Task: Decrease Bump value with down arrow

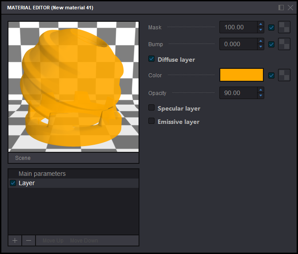Action: tap(261, 47)
